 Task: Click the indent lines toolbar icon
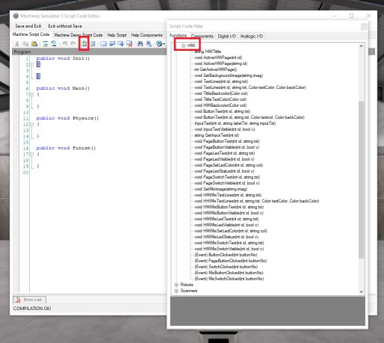45,44
